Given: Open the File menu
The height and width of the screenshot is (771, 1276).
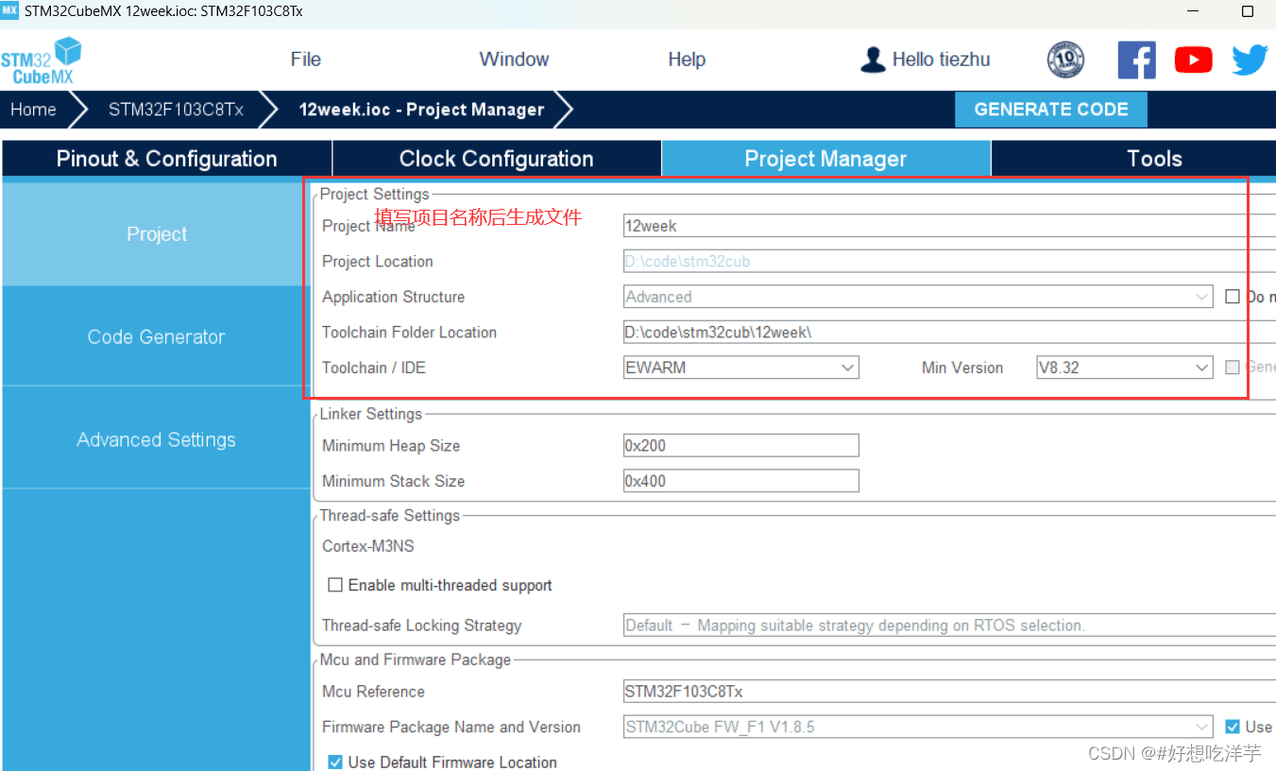Looking at the screenshot, I should click(x=305, y=60).
